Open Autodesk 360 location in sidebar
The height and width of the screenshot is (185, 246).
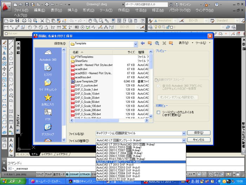(x=48, y=55)
